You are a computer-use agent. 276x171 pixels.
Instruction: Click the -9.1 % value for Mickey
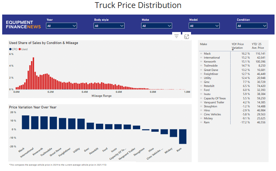pyautogui.click(x=246, y=118)
